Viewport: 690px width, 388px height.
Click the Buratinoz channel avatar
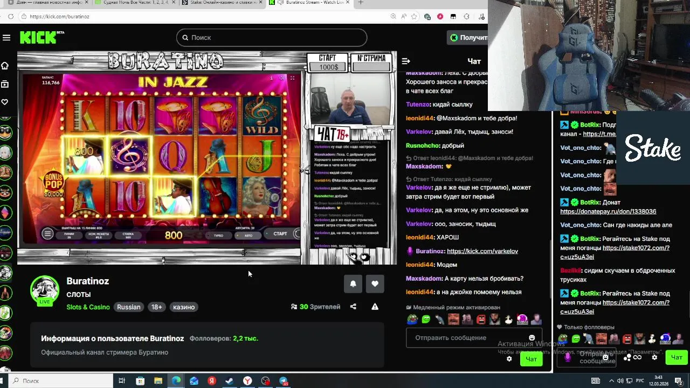coord(45,290)
